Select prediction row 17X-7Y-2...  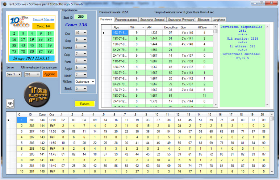[157, 90]
